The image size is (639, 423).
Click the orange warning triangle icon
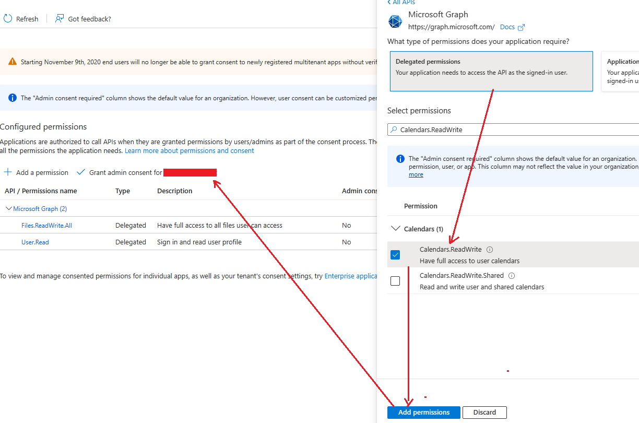coord(13,62)
